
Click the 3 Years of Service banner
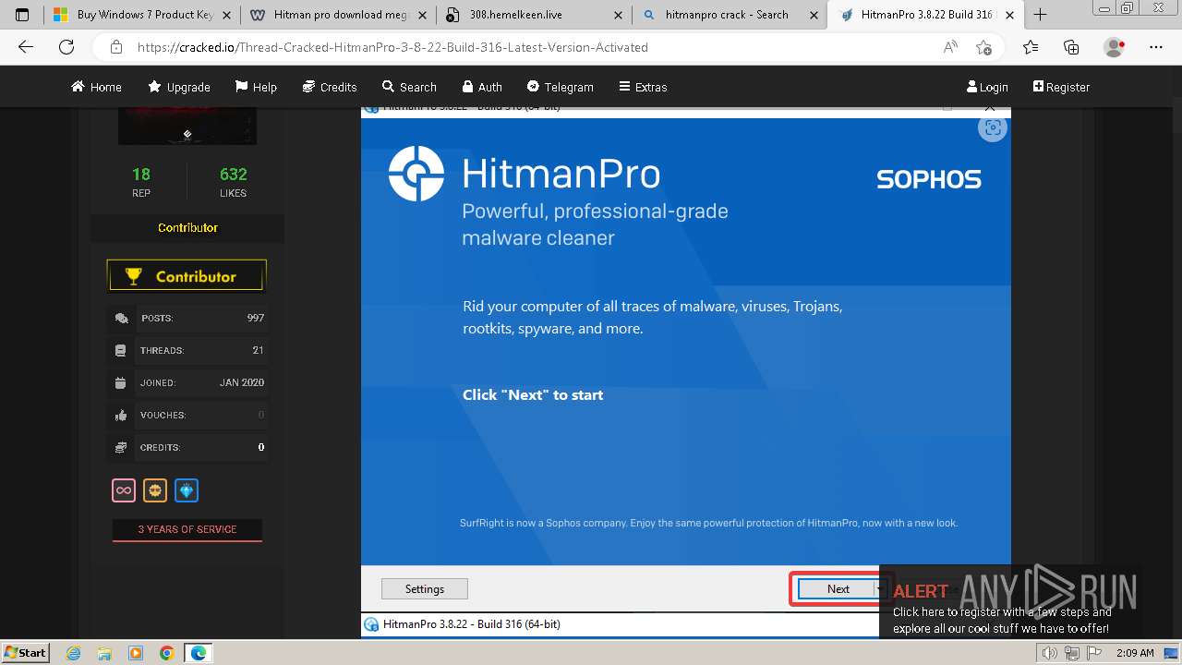(187, 529)
